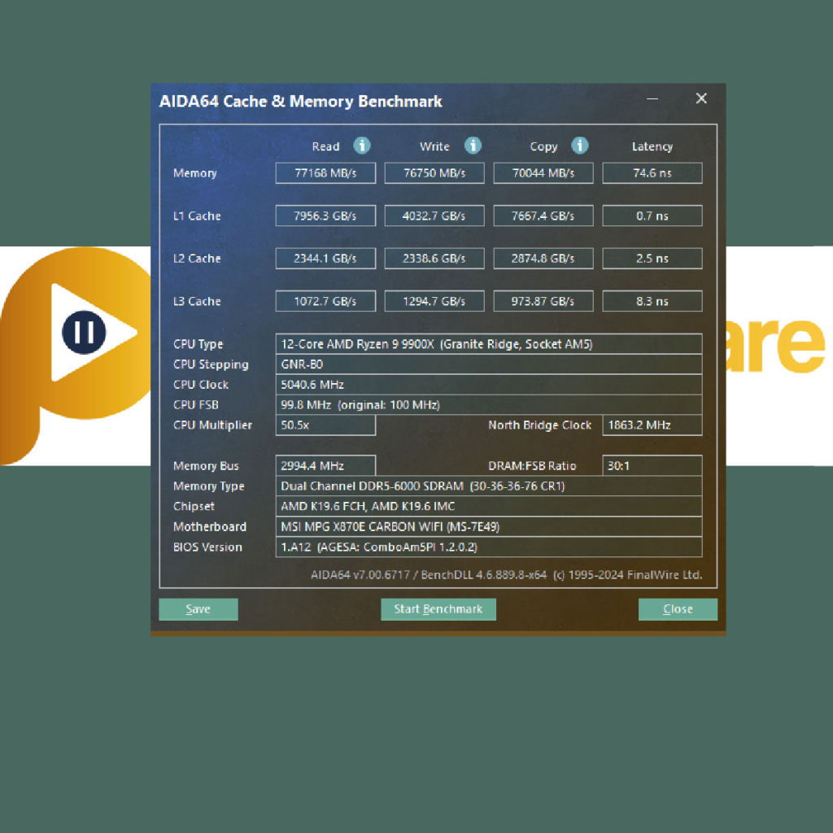
Task: Save the benchmark results
Action: tap(198, 609)
